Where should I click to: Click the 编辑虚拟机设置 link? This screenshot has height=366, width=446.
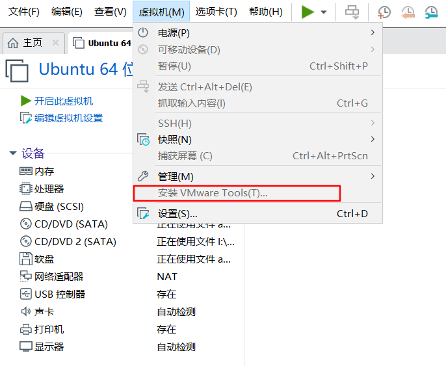coord(68,118)
